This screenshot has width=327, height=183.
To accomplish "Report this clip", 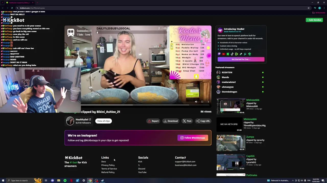I will point(153,121).
